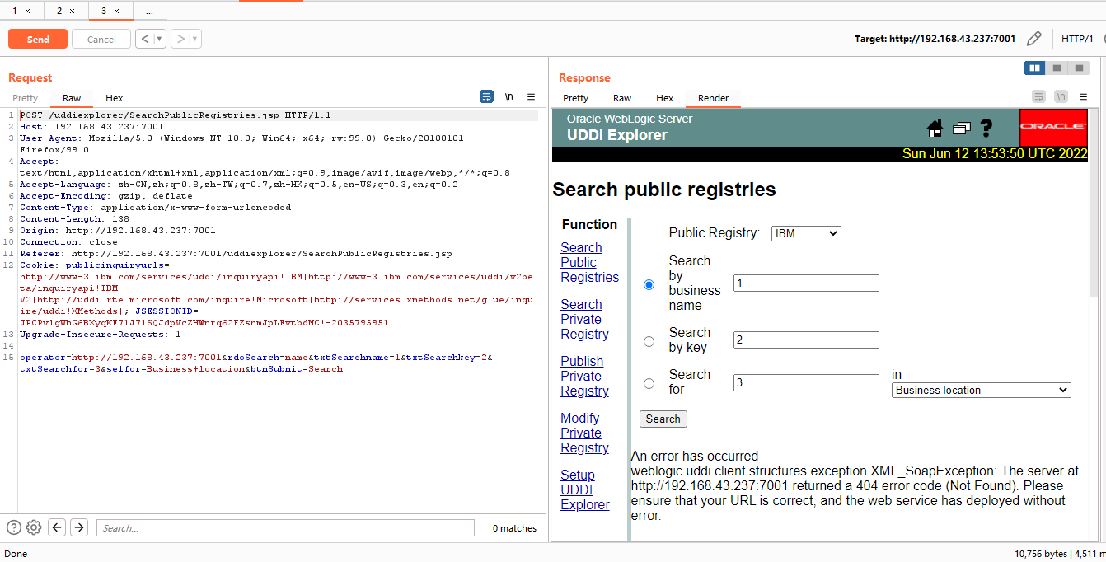The image size is (1106, 562).
Task: Select the Response Render tab
Action: click(713, 98)
